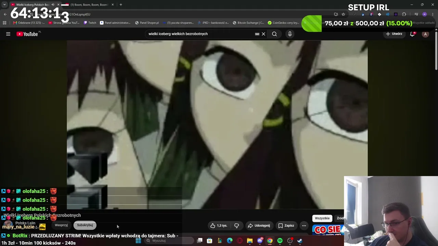Close the Wielki Iceberg browser tab
The image size is (438, 246).
[58, 5]
